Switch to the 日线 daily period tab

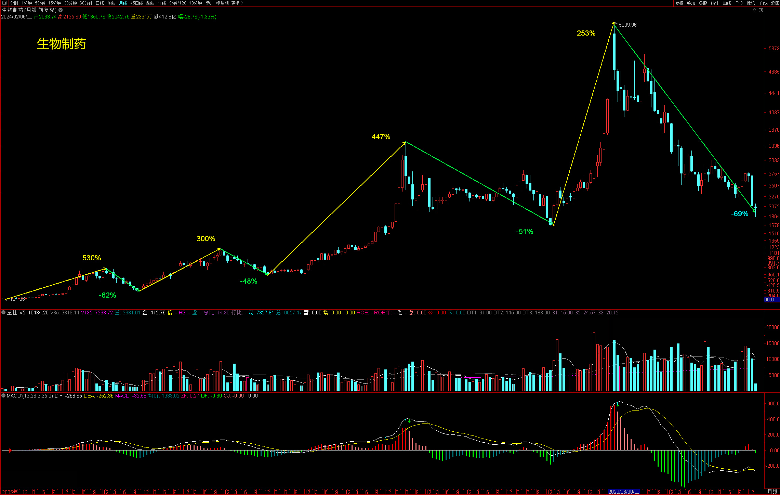100,3
